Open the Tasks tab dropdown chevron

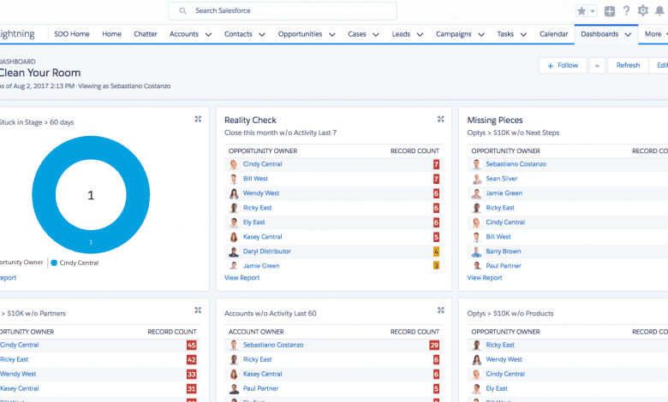523,34
